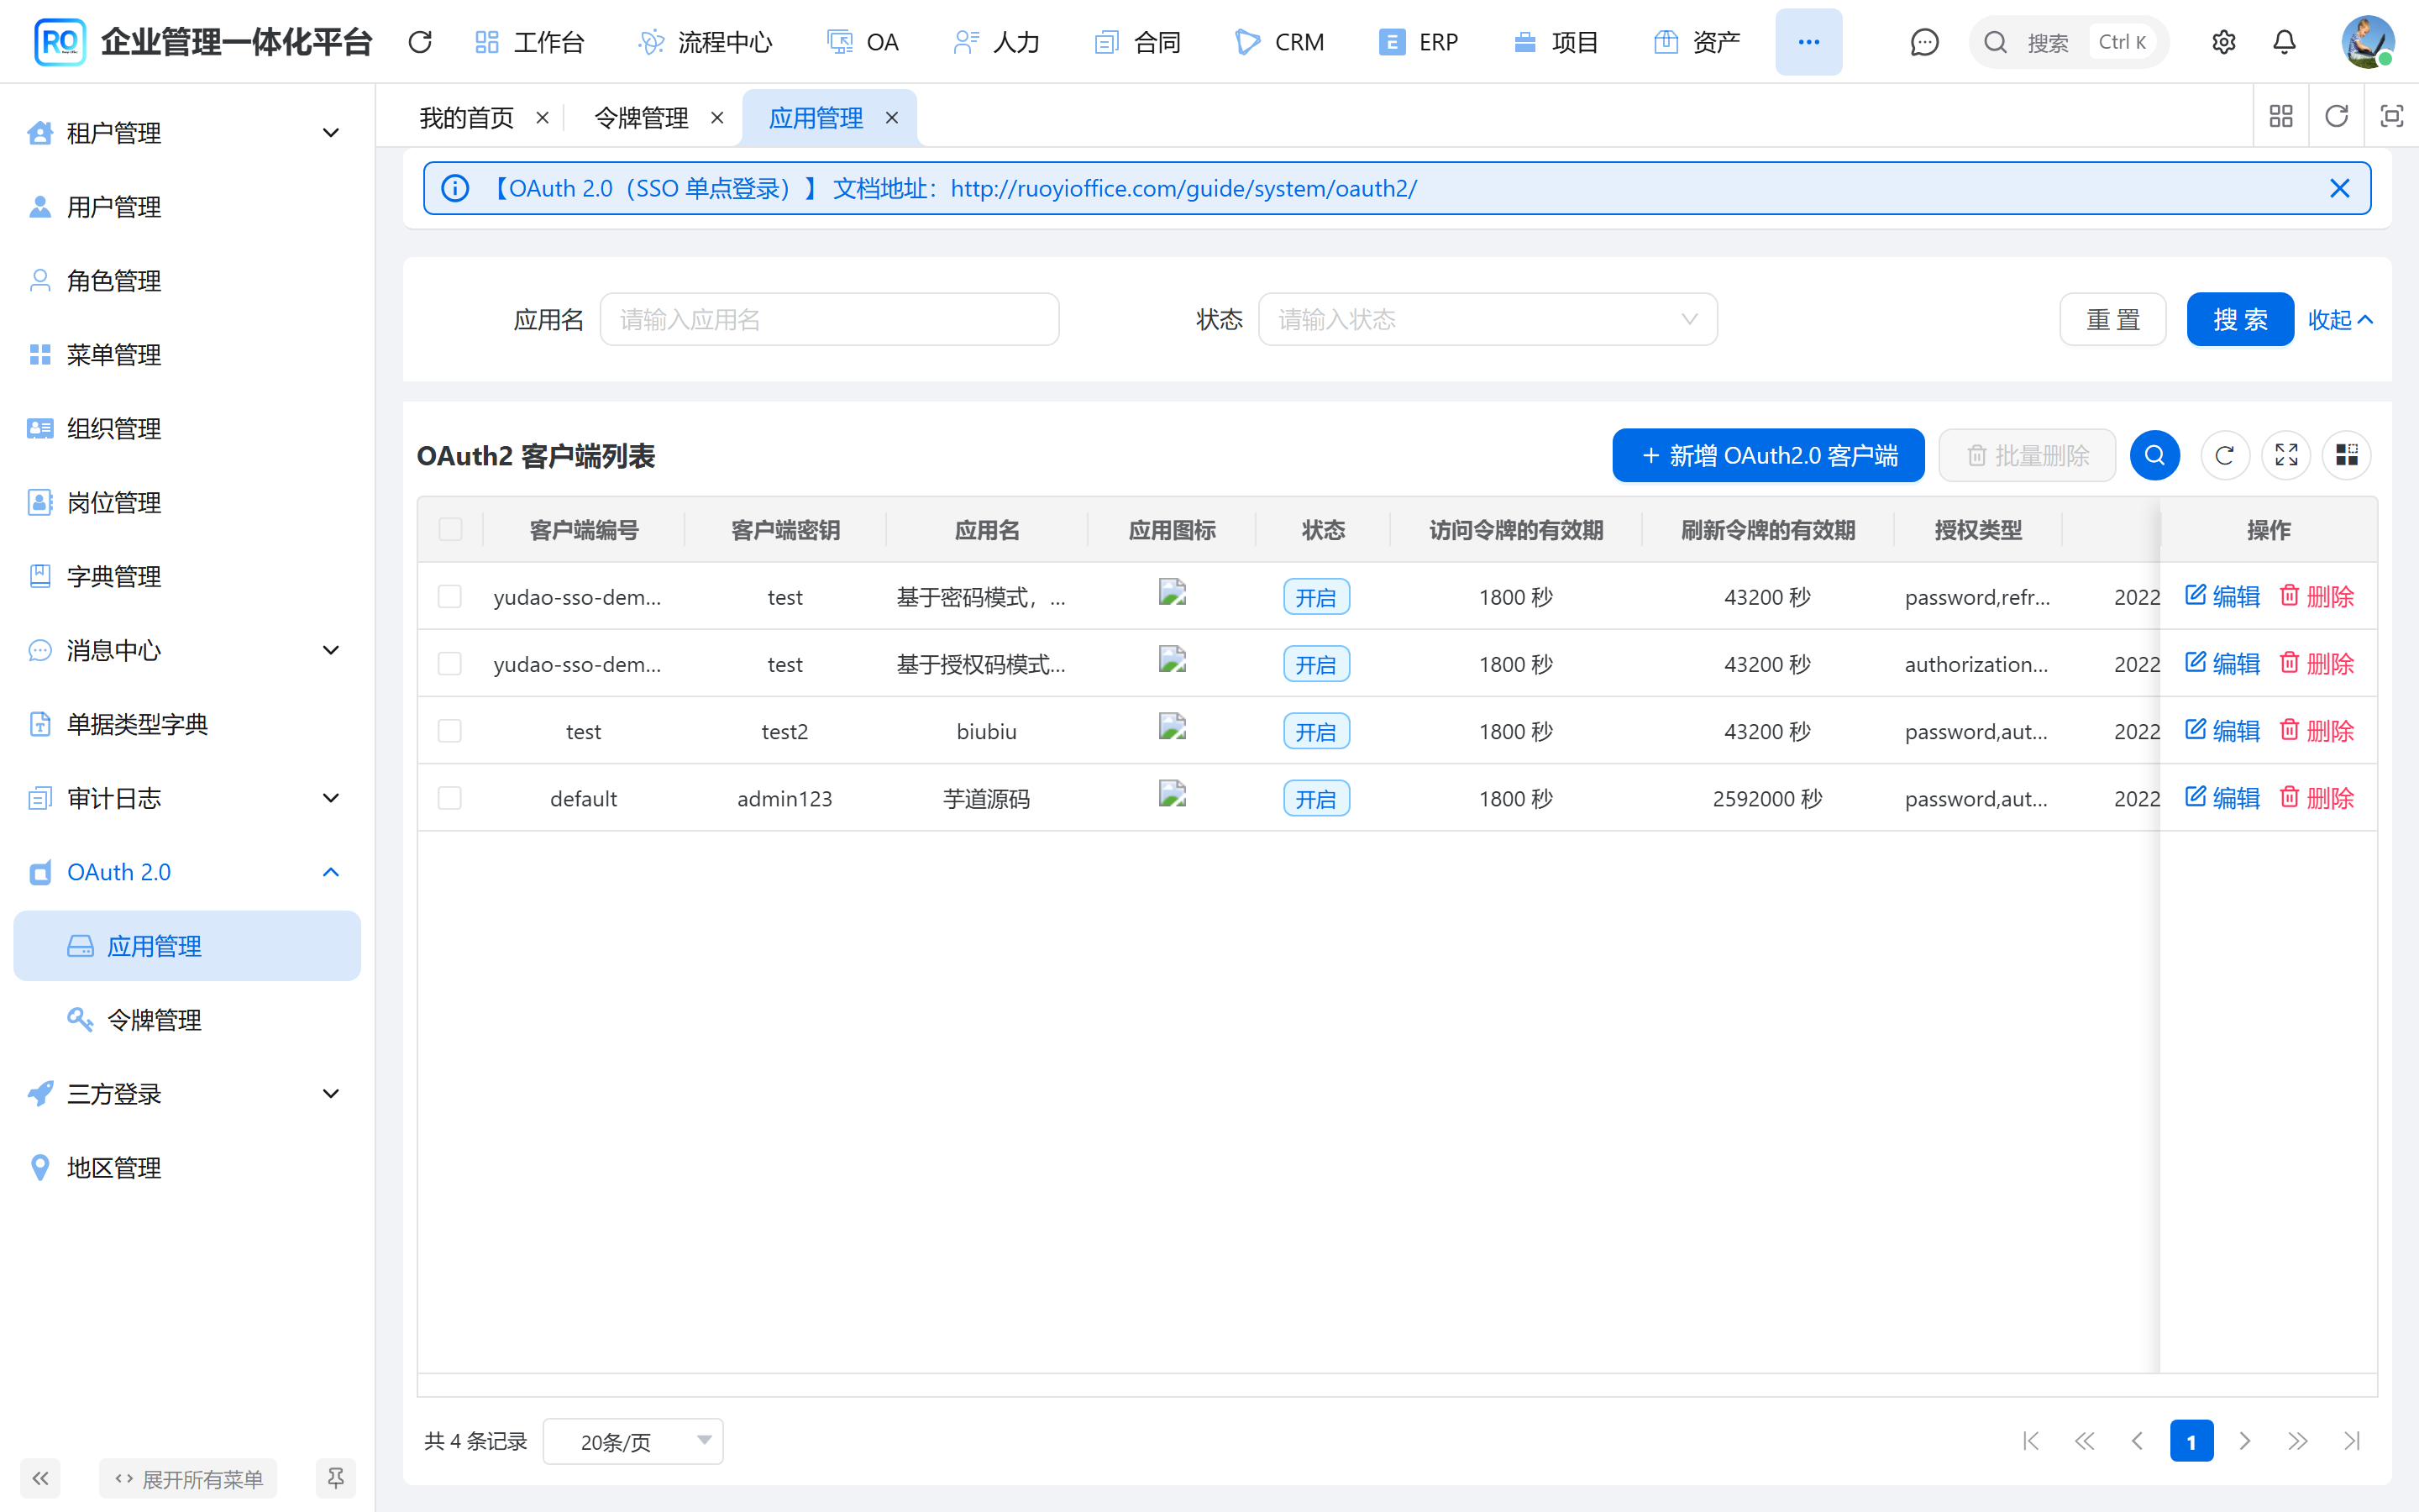Close the 令牌管理 tab
Viewport: 2419px width, 1512px height.
pos(716,118)
